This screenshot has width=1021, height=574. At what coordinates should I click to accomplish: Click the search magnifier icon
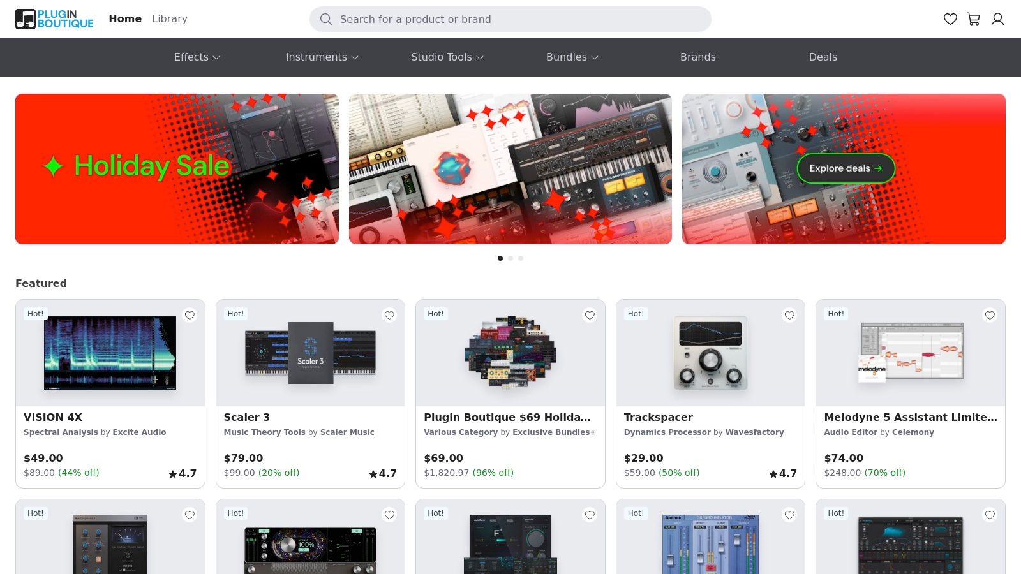coord(326,19)
